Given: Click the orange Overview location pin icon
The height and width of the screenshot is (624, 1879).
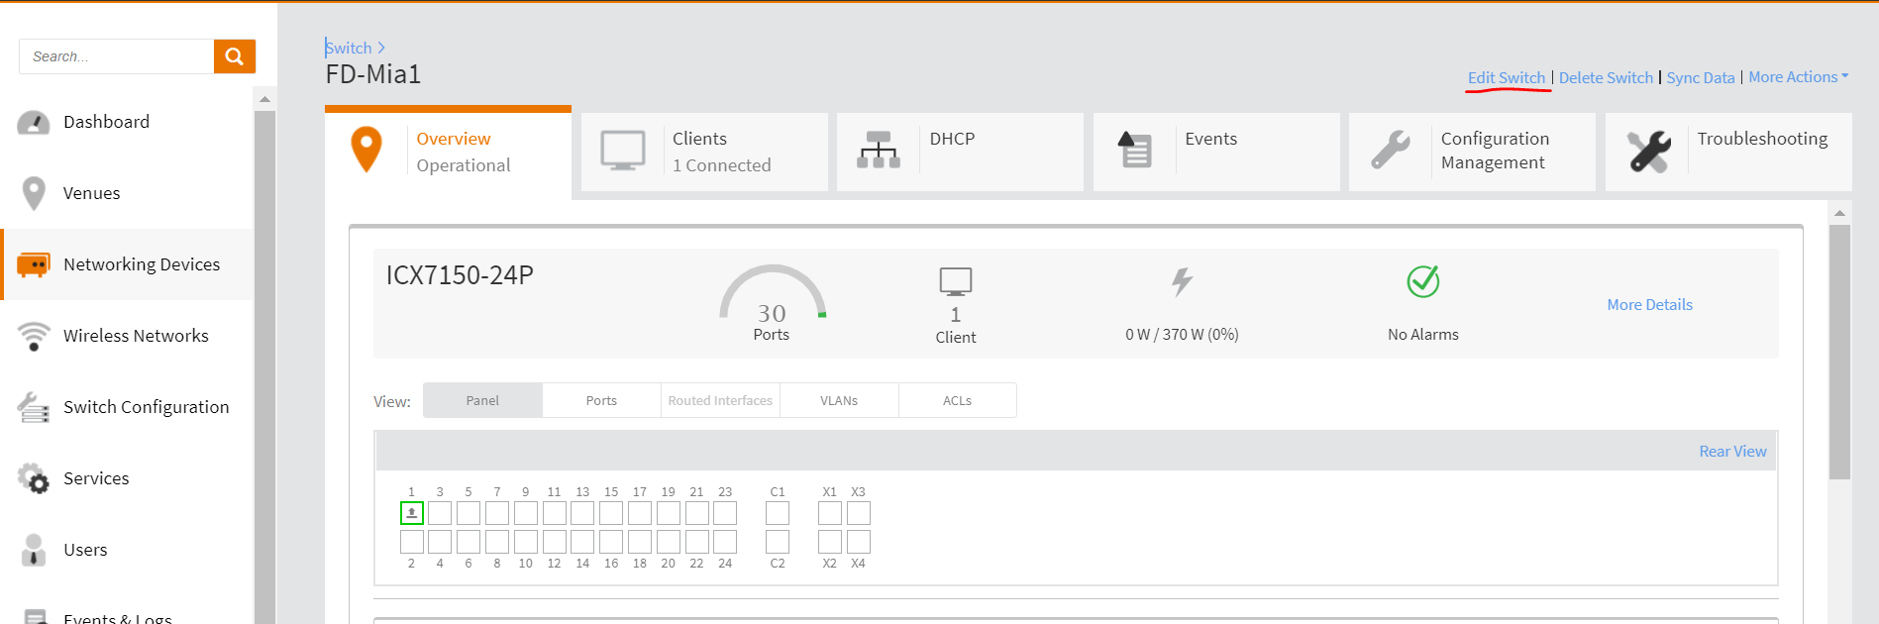Looking at the screenshot, I should coord(366,150).
